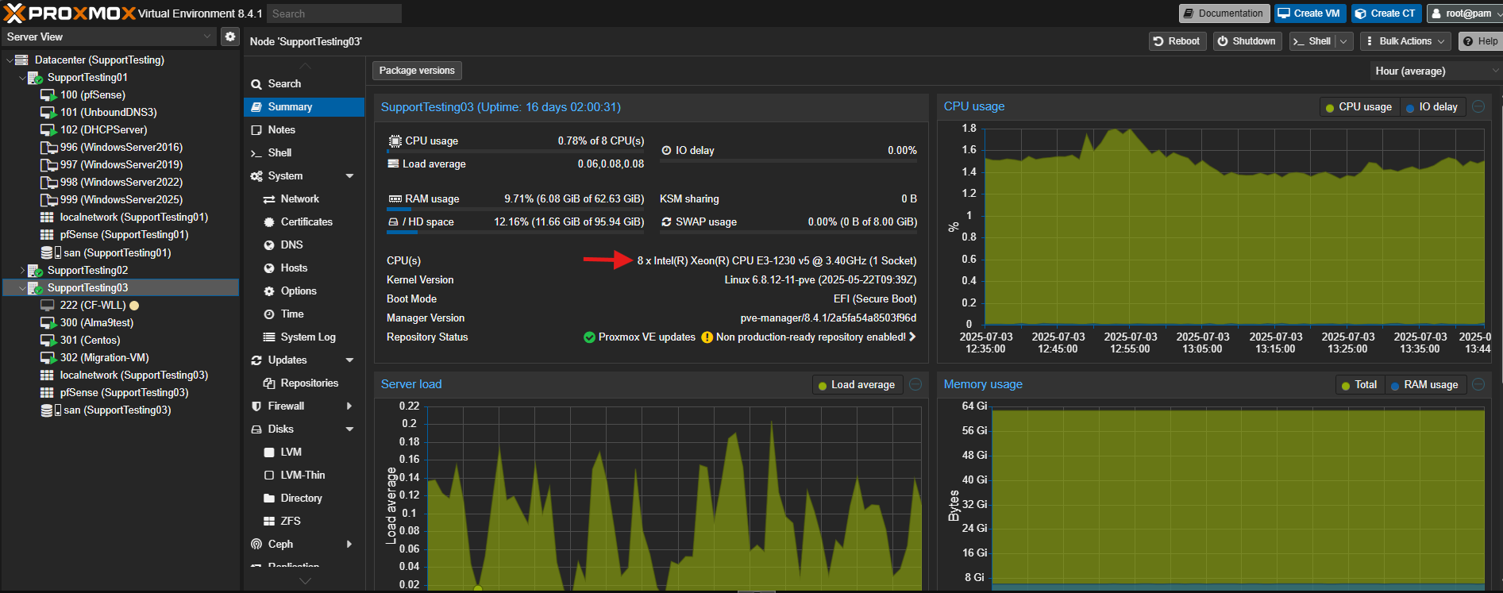Viewport: 1503px width, 593px height.
Task: Open the Time settings
Action: click(304, 314)
